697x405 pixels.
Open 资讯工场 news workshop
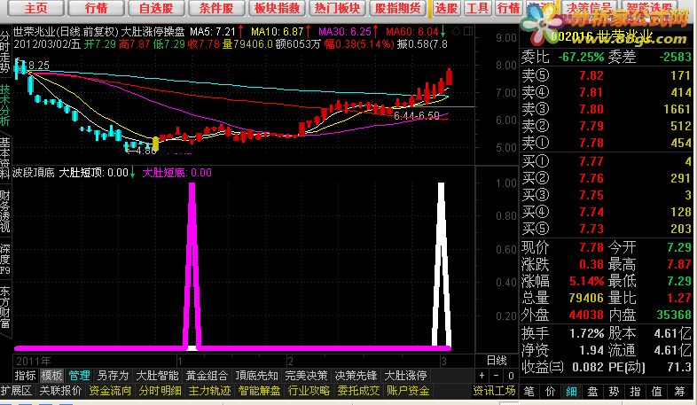pos(494,391)
